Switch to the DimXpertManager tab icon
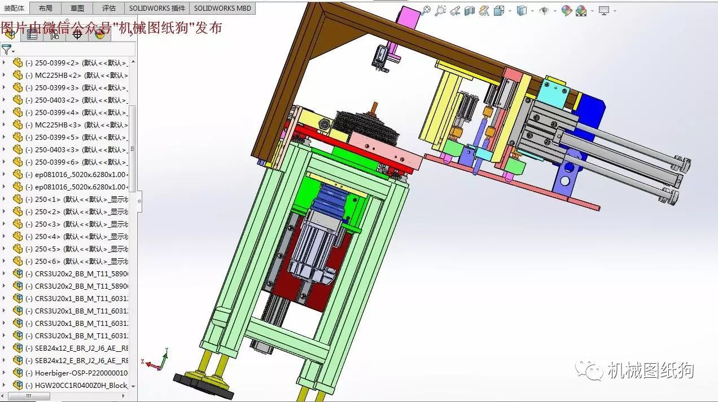The height and width of the screenshot is (402, 718). (77, 34)
